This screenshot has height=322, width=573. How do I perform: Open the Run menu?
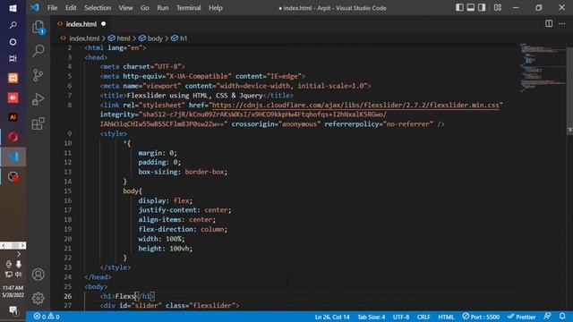click(163, 8)
